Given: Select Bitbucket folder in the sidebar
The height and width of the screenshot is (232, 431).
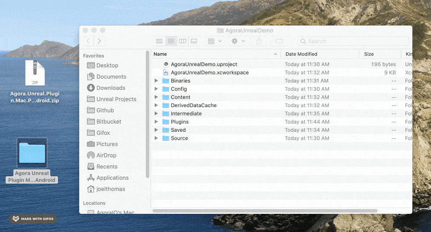Looking at the screenshot, I should click(104, 122).
